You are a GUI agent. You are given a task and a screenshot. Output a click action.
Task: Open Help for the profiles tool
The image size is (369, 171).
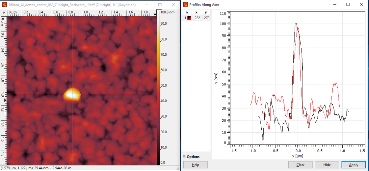(x=195, y=165)
